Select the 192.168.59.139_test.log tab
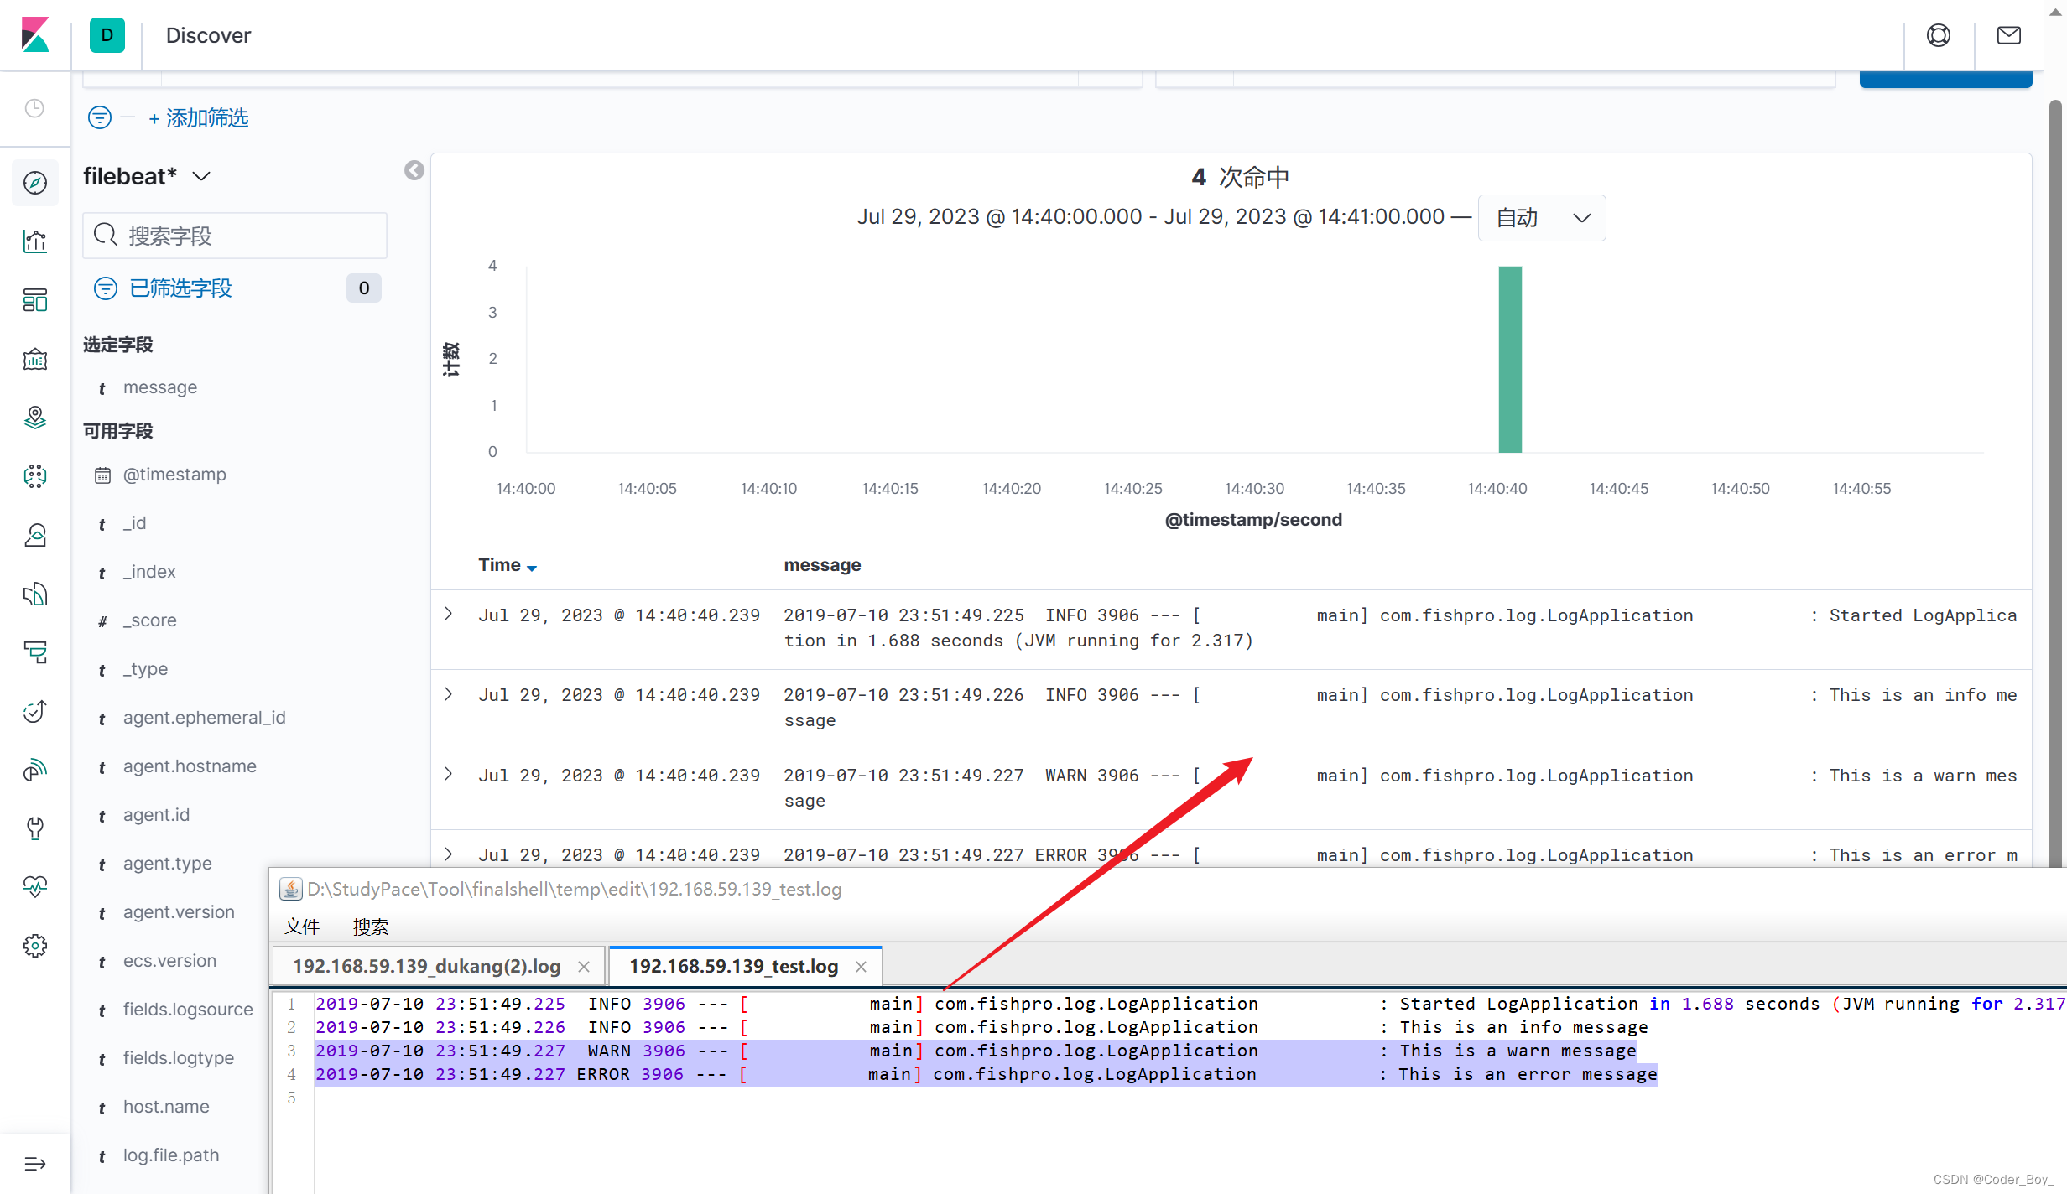This screenshot has height=1194, width=2067. tap(733, 967)
